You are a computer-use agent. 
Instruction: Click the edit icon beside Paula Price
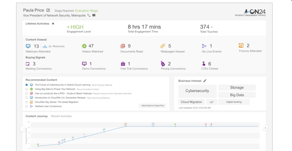pyautogui.click(x=48, y=10)
